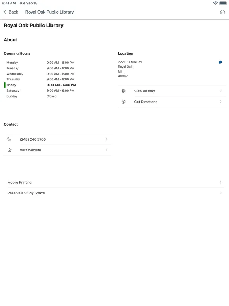Screen dimensions: 229x306
Task: Select the Wednesday row label
Action: [15, 74]
